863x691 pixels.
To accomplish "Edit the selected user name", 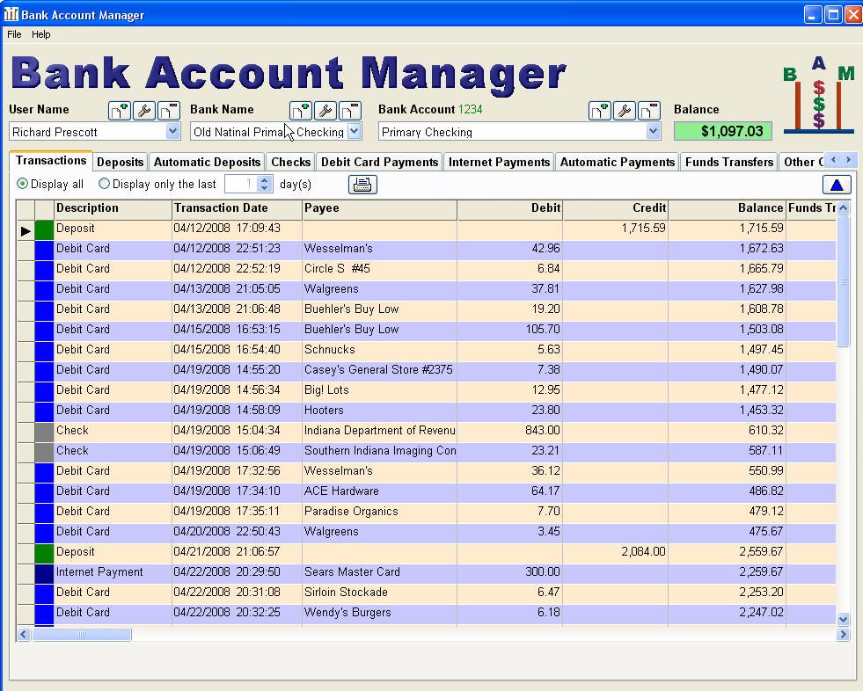I will pyautogui.click(x=144, y=111).
